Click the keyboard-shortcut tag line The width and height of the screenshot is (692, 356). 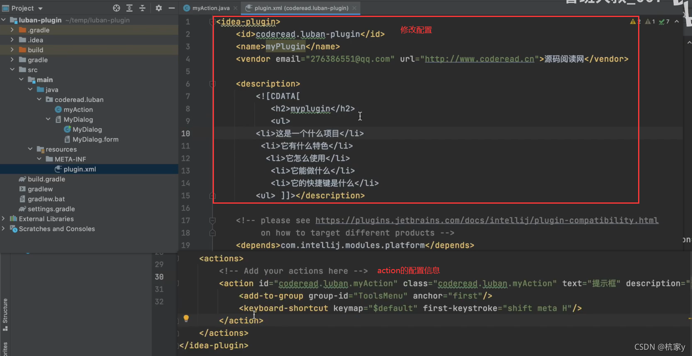point(410,308)
